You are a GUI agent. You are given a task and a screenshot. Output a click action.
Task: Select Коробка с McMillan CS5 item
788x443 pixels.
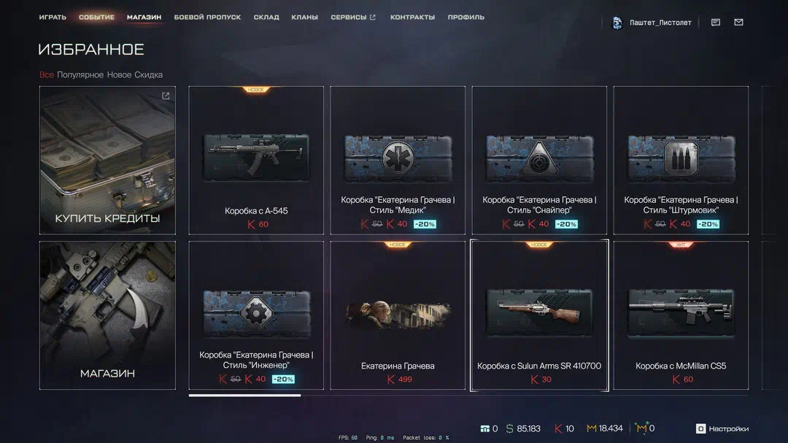(x=681, y=315)
